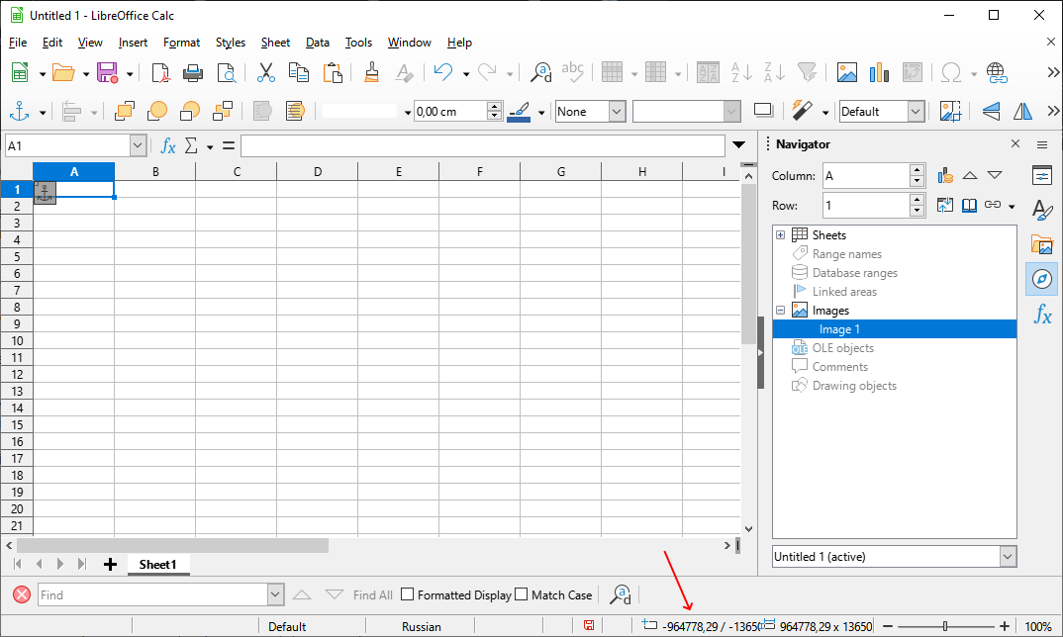Open the Name Box dropdown
This screenshot has height=637, width=1063.
click(x=138, y=145)
